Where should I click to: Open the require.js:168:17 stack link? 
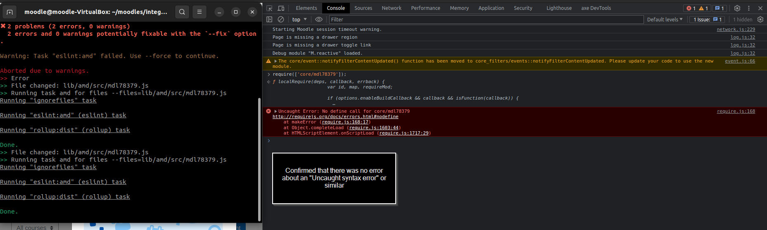pyautogui.click(x=345, y=122)
